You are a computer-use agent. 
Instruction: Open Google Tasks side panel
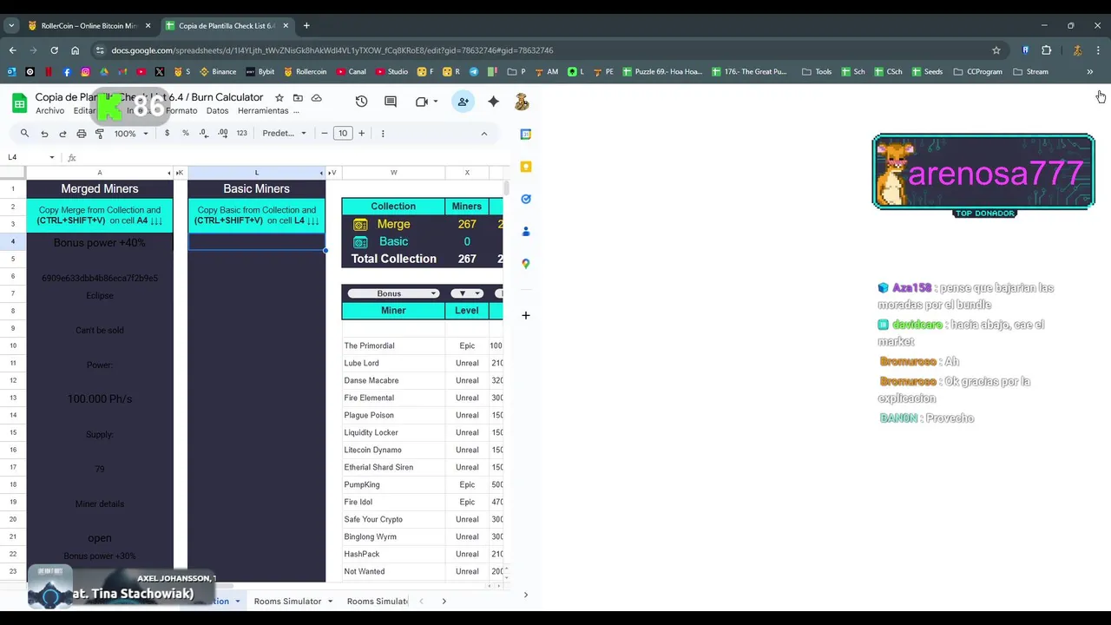pyautogui.click(x=526, y=199)
